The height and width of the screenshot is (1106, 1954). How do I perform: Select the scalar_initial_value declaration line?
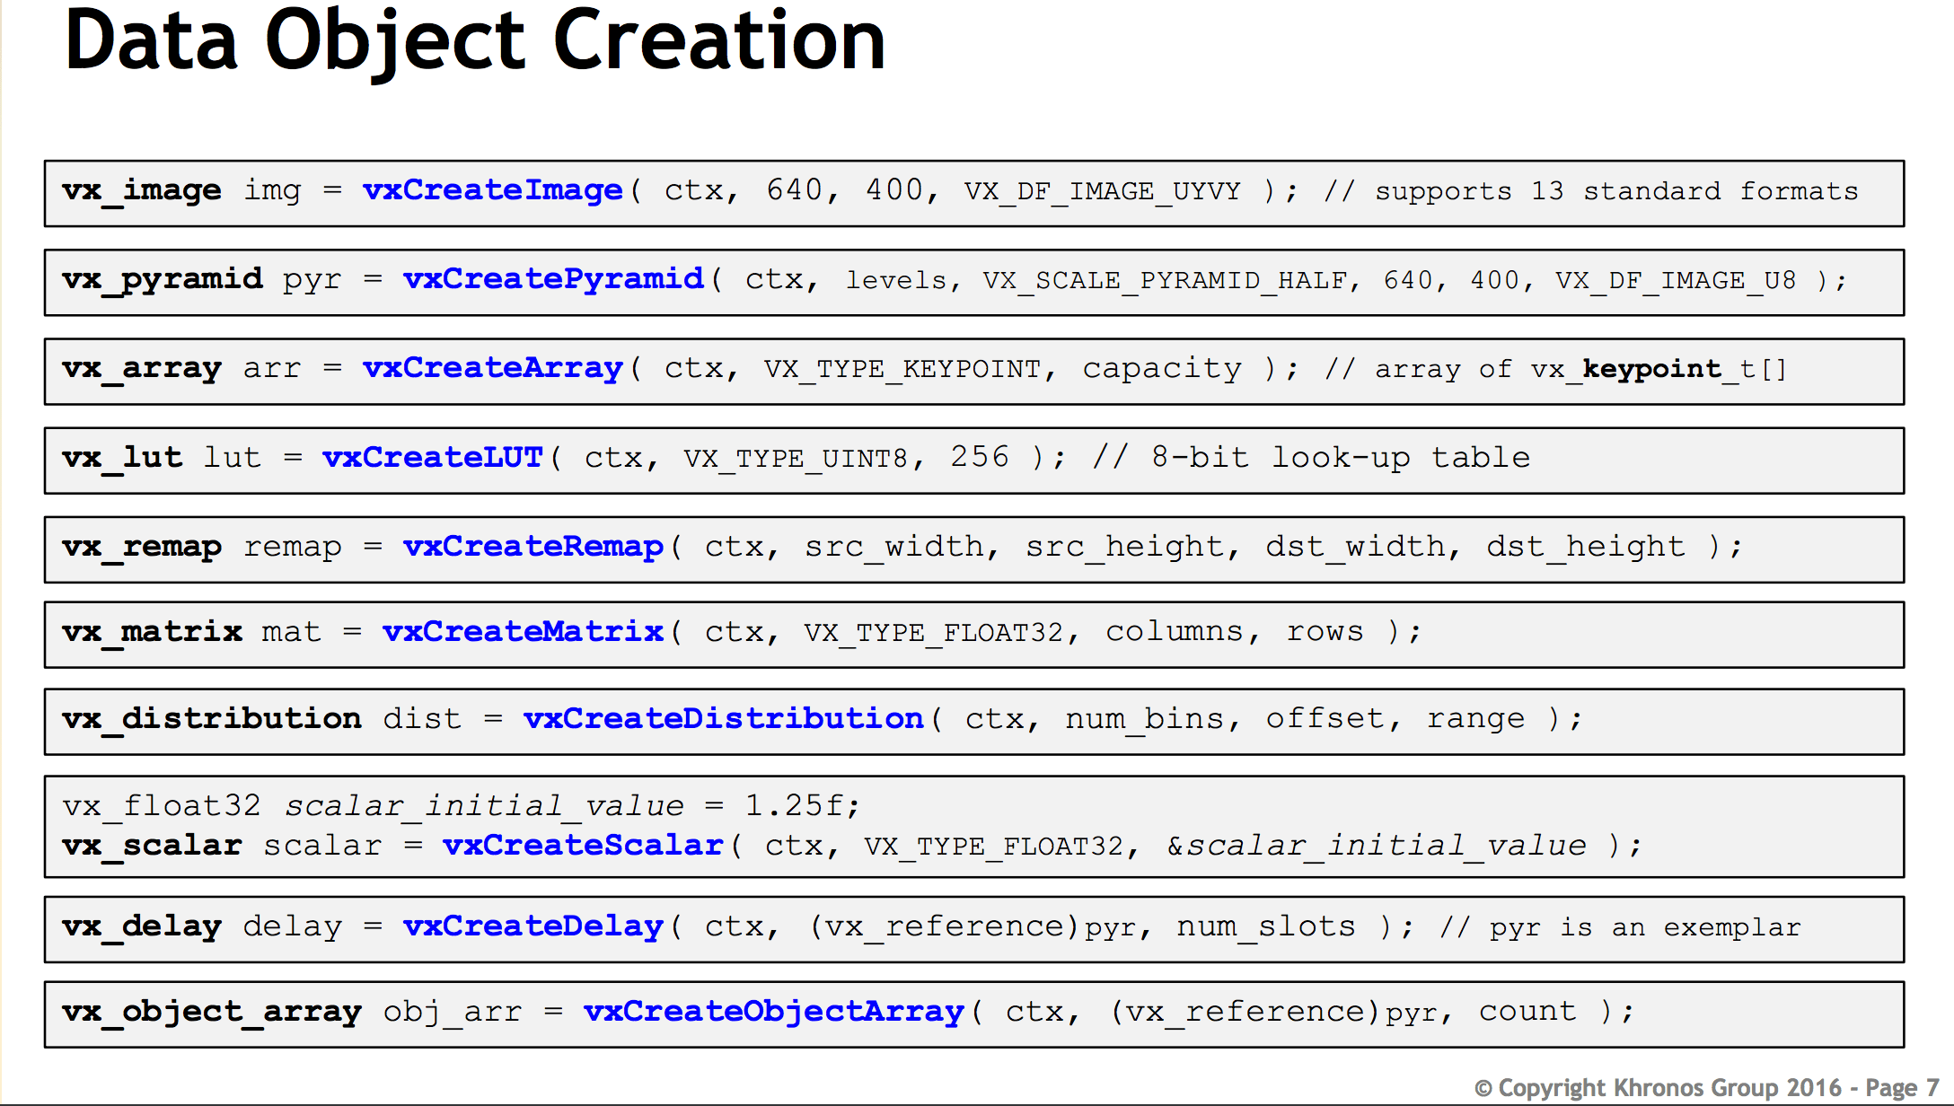(x=458, y=803)
